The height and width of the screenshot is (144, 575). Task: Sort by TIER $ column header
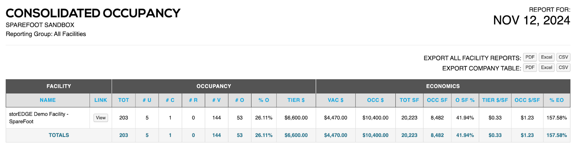pyautogui.click(x=296, y=100)
